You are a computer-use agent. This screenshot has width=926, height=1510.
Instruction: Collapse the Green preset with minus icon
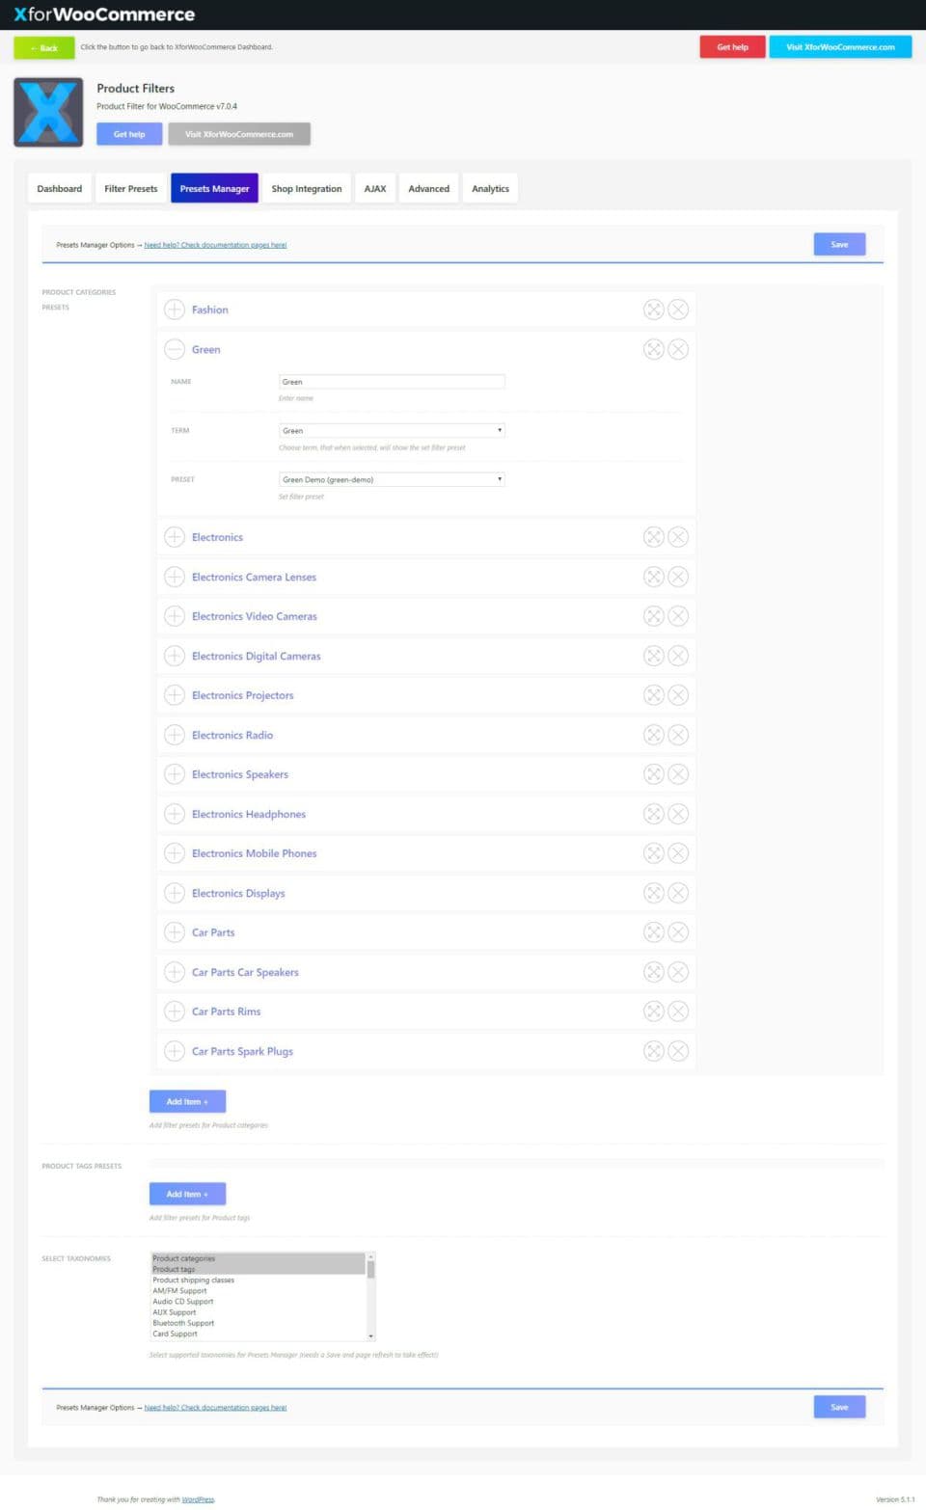(x=175, y=349)
